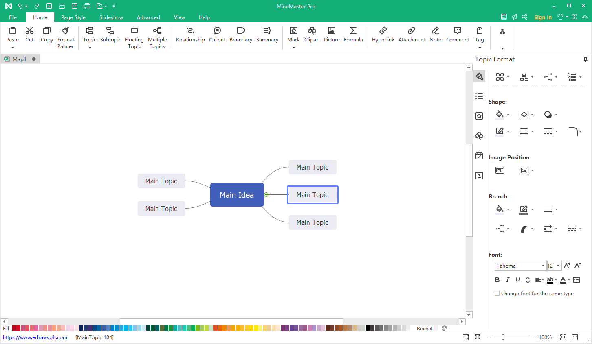The image size is (592, 344).
Task: Open the Advanced ribbon tab
Action: [x=148, y=17]
